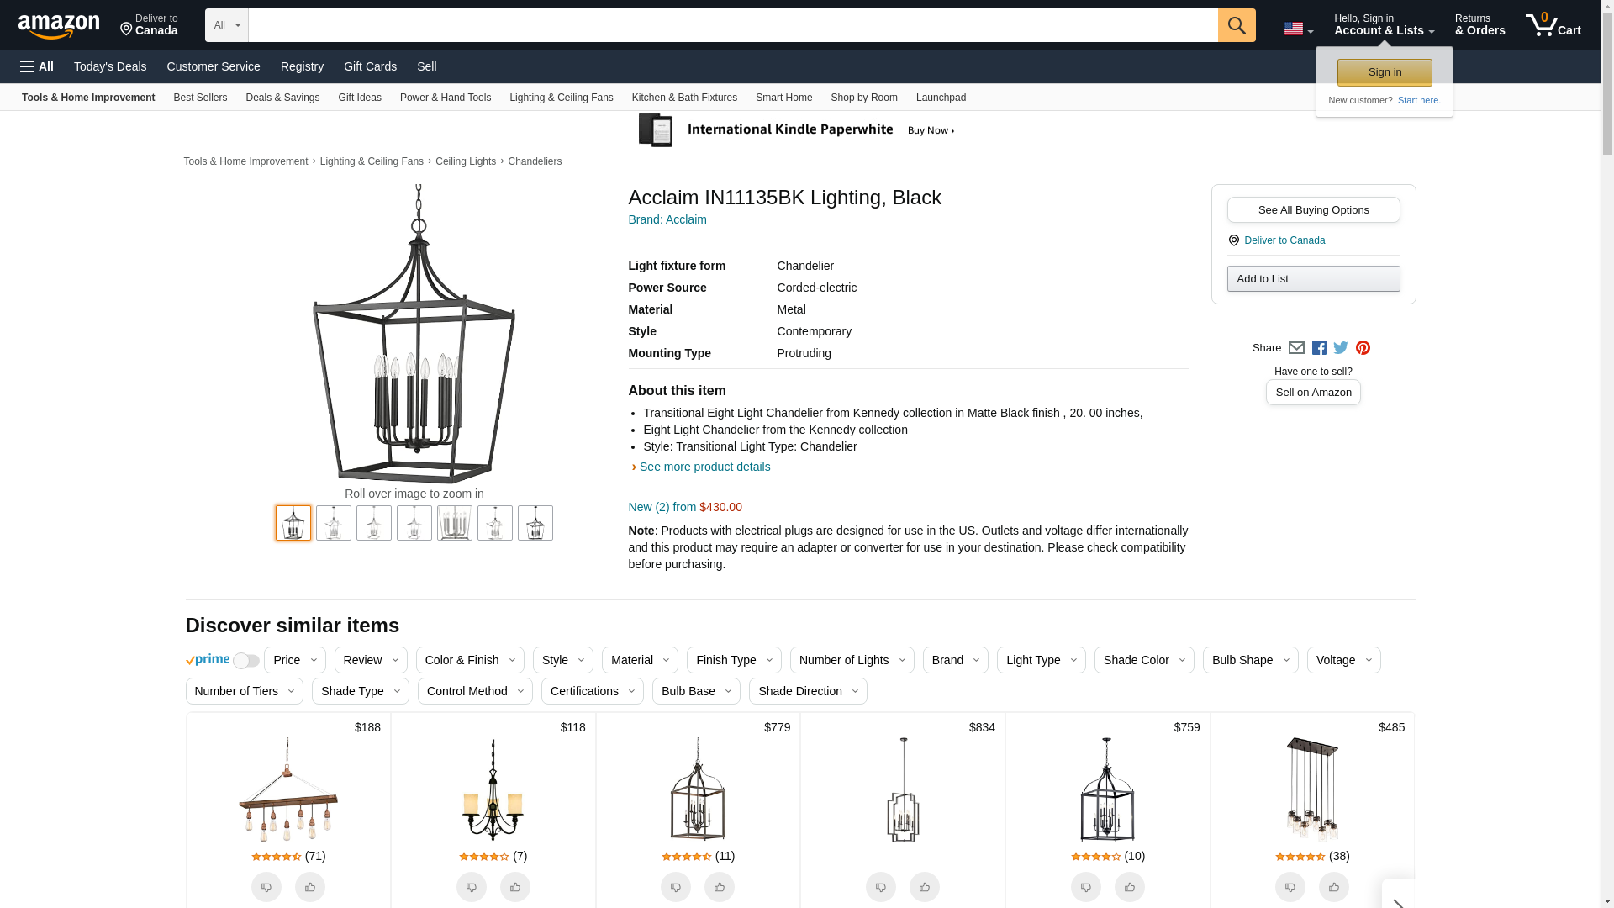This screenshot has width=1614, height=908.
Task: Go to Lighting & Ceiling Fans tab
Action: [562, 98]
